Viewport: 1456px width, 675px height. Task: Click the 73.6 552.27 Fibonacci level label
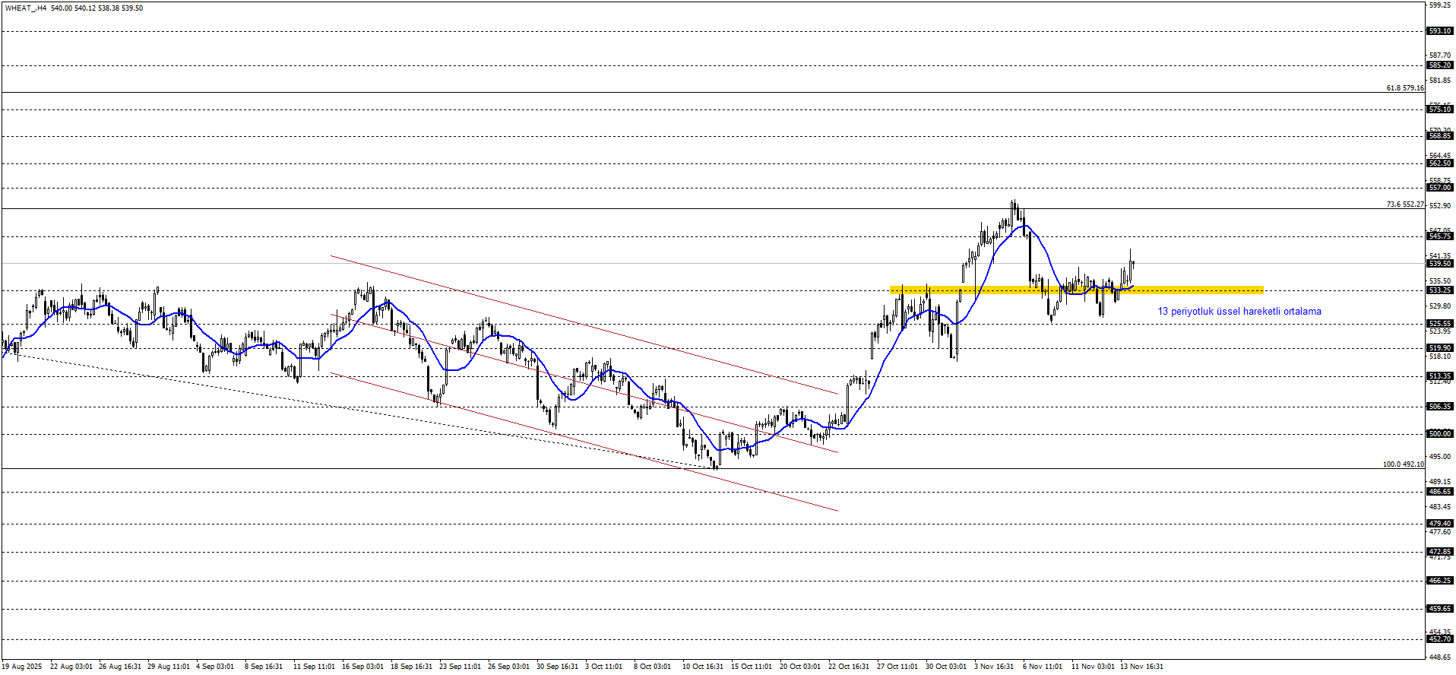click(1404, 204)
